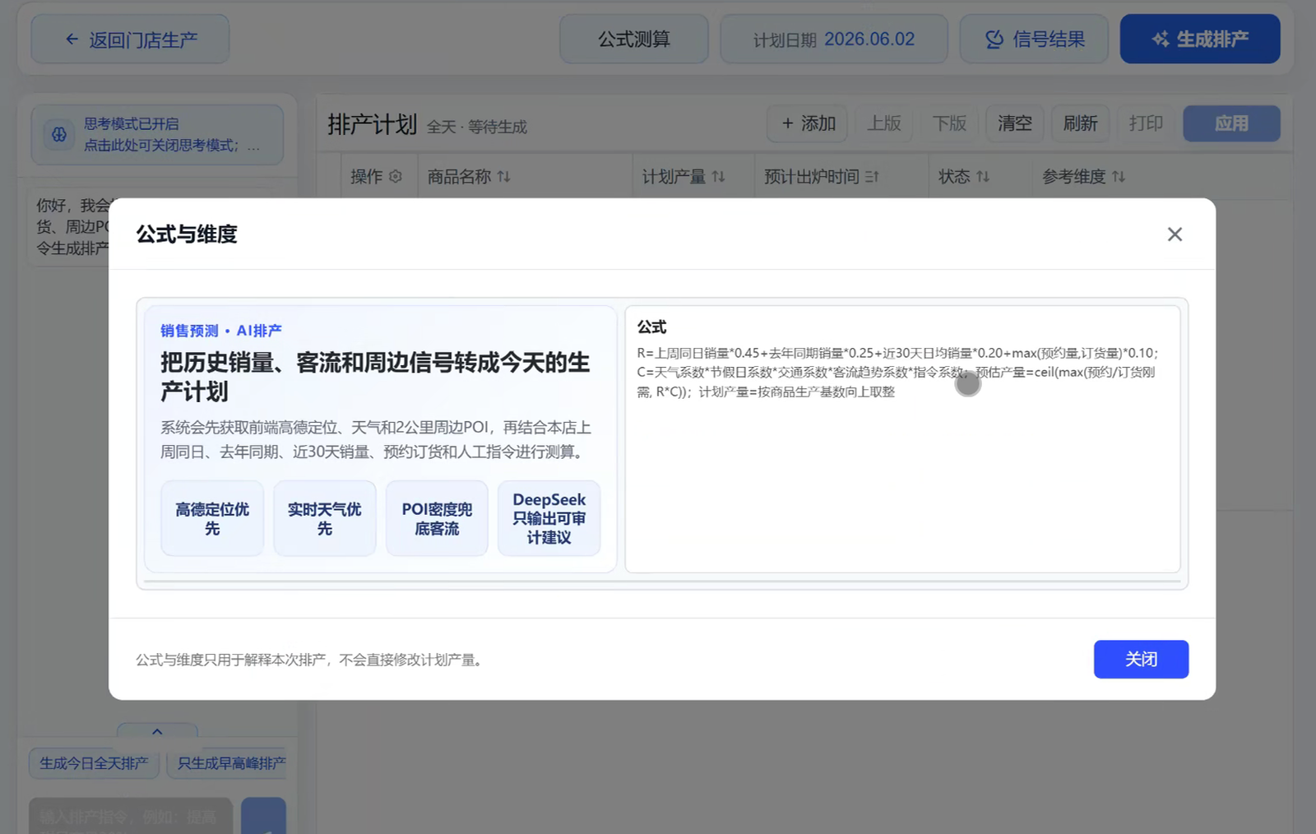Image resolution: width=1316 pixels, height=834 pixels.
Task: Click the 生成排产 button
Action: (1200, 39)
